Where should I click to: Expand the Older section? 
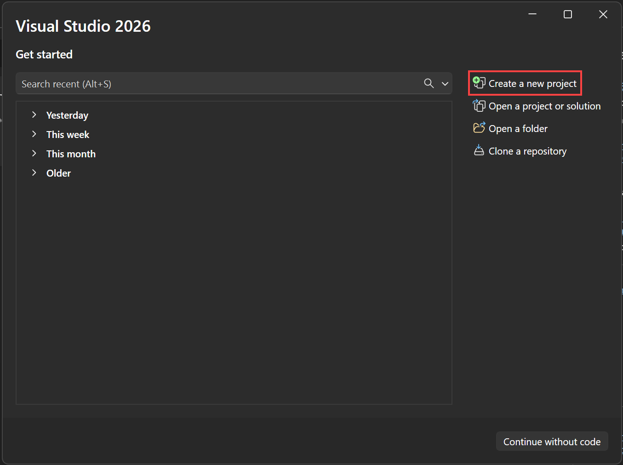click(34, 172)
